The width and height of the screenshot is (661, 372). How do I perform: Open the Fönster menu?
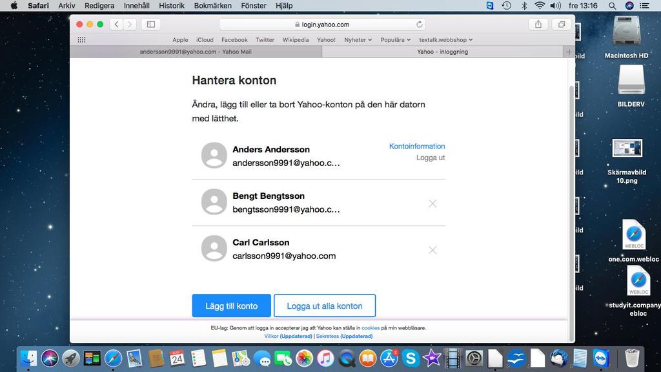(x=254, y=5)
